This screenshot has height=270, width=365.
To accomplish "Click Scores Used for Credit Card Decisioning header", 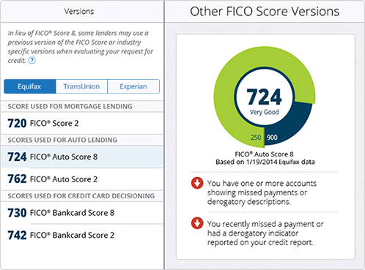I will pos(81,196).
